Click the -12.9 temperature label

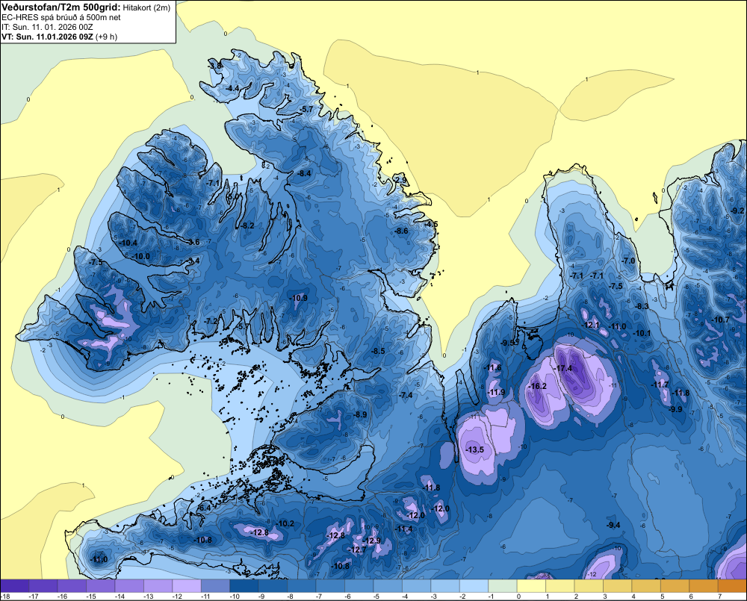[372, 541]
